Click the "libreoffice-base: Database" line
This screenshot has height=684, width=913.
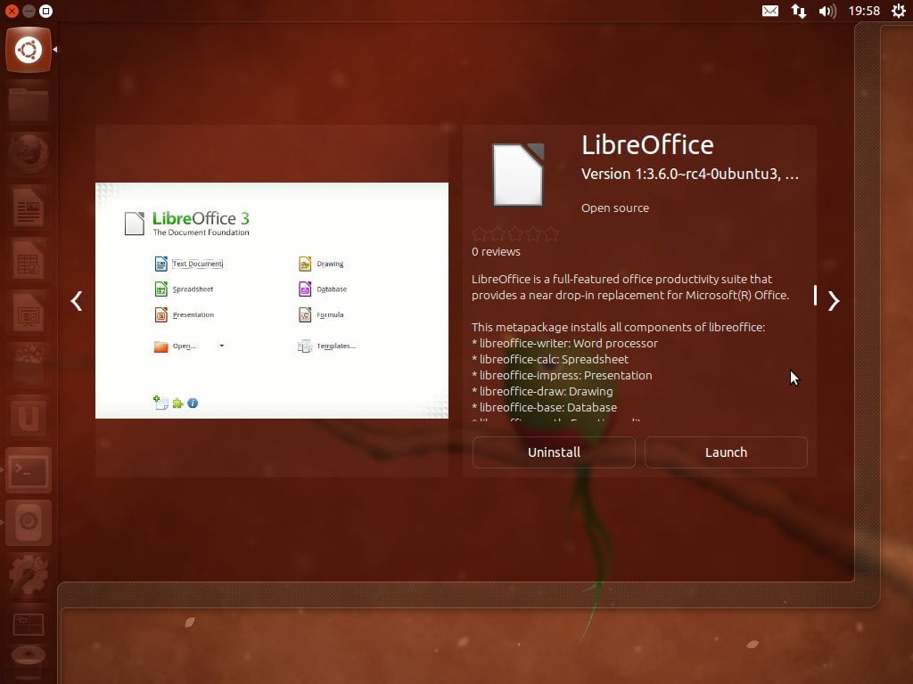coord(545,407)
